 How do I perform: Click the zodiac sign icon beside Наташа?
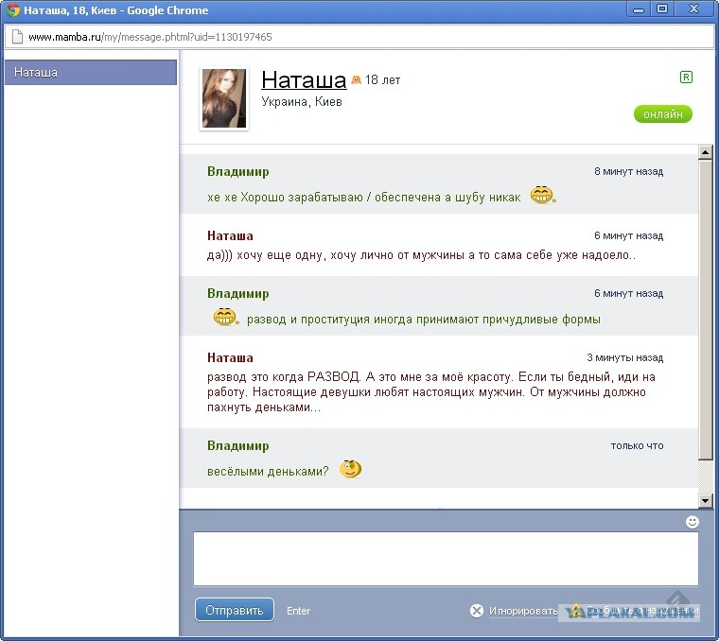(356, 81)
